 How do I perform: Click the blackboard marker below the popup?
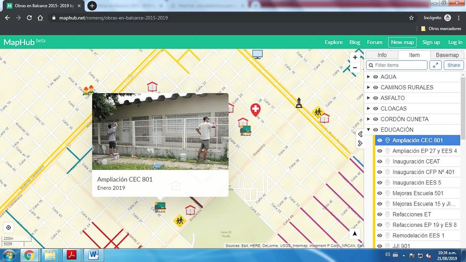tap(160, 207)
